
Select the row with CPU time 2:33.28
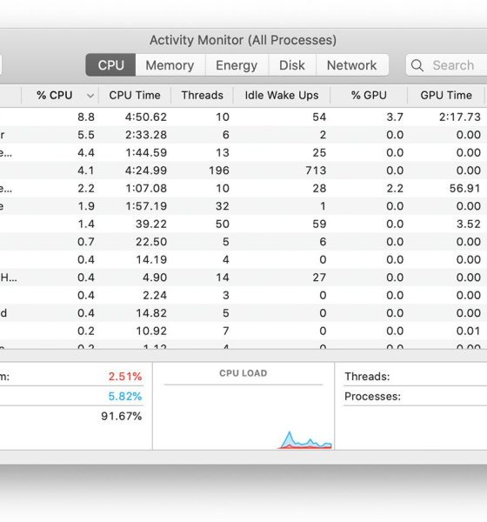tap(243, 135)
